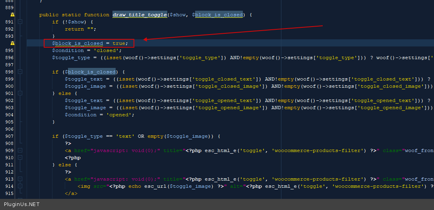The image size is (434, 210).
Task: Fold the anchor tag at line 913
Action: click(x=20, y=179)
